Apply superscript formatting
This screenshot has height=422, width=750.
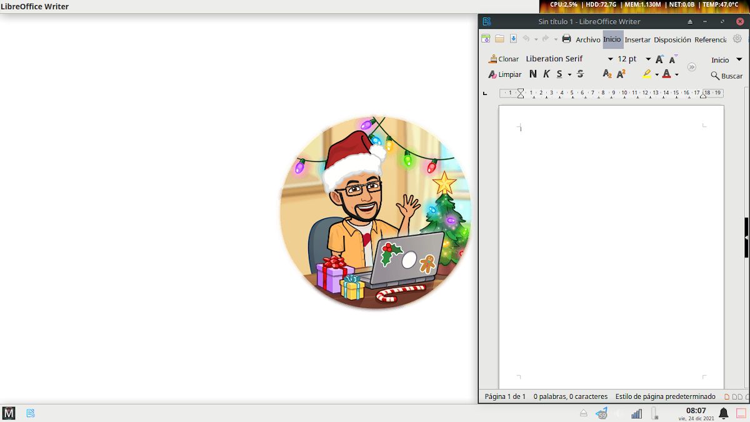[621, 74]
